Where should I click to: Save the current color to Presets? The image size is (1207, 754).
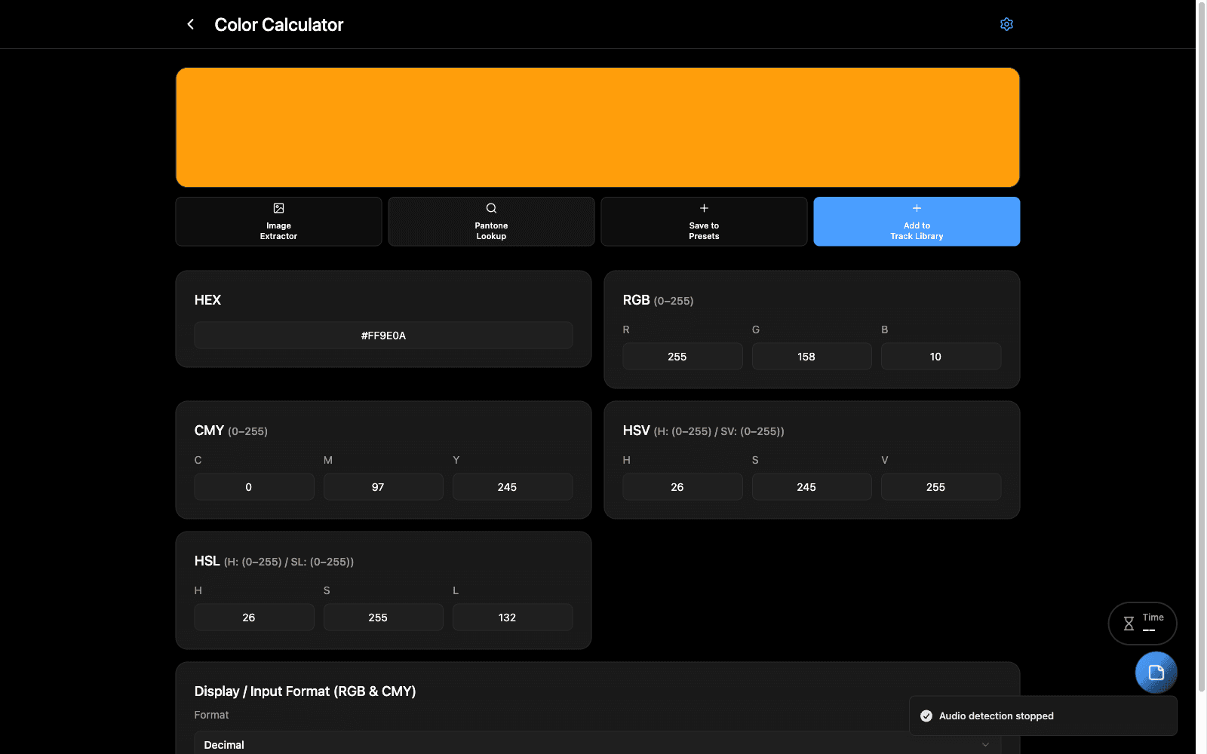click(x=704, y=222)
